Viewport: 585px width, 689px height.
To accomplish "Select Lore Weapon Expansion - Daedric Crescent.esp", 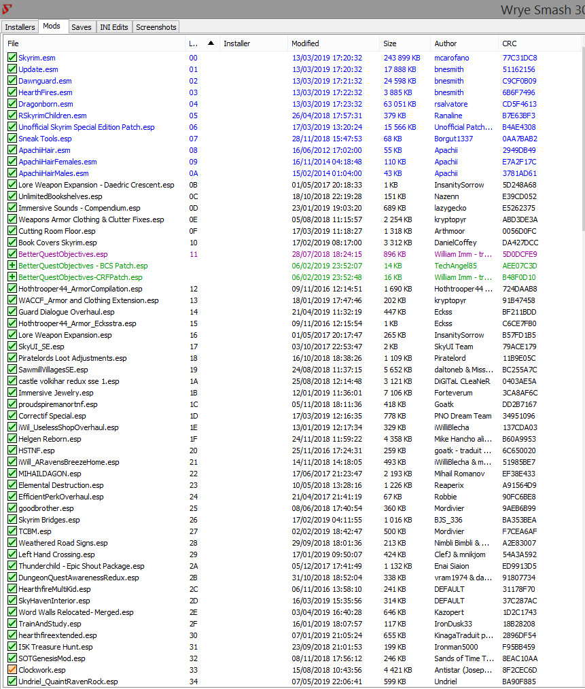I will (x=96, y=185).
